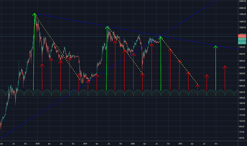Select the teal cyclic arcs drawing
247x146 pixels.
pyautogui.click(x=119, y=93)
